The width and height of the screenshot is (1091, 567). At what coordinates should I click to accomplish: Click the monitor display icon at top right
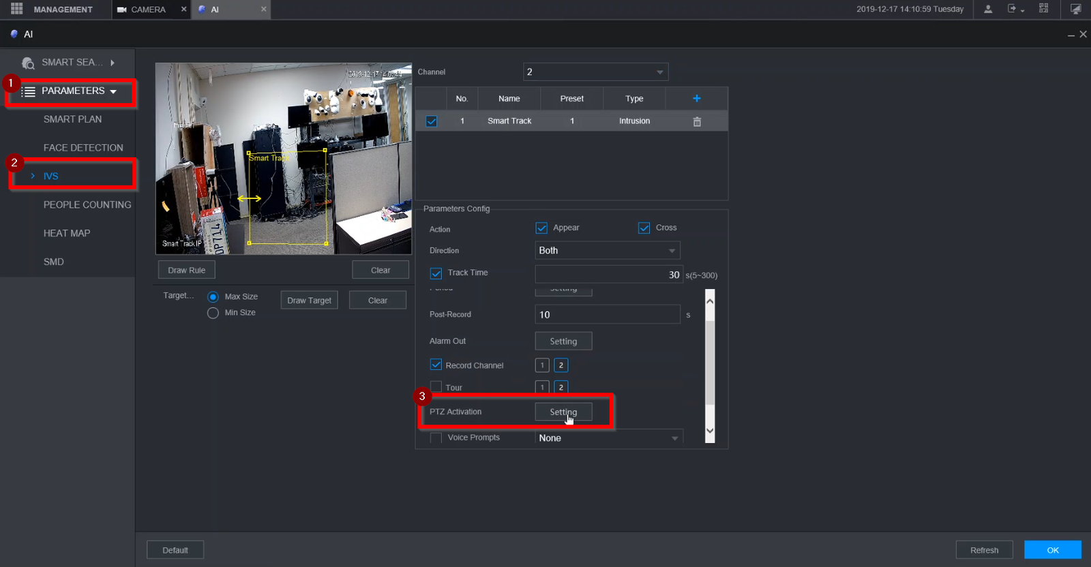point(1075,9)
